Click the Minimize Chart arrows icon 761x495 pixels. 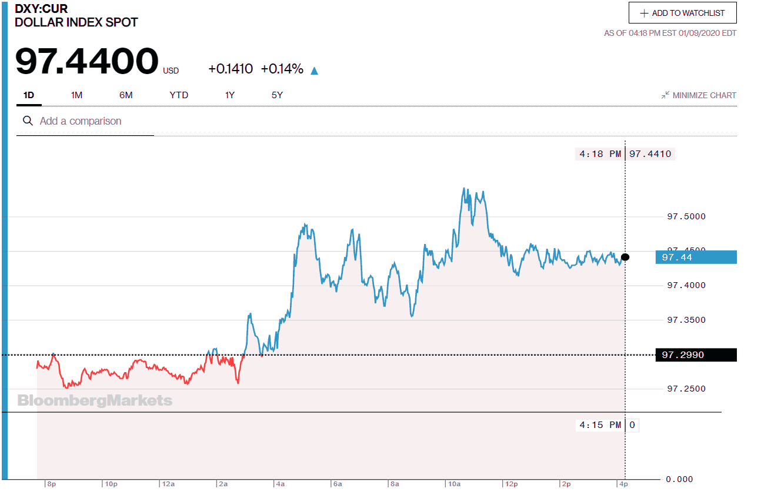(x=666, y=95)
